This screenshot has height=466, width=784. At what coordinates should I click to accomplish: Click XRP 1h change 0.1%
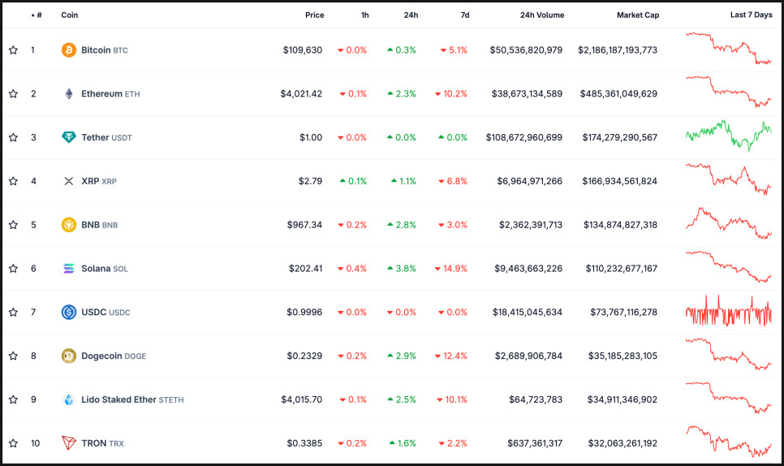click(x=353, y=181)
